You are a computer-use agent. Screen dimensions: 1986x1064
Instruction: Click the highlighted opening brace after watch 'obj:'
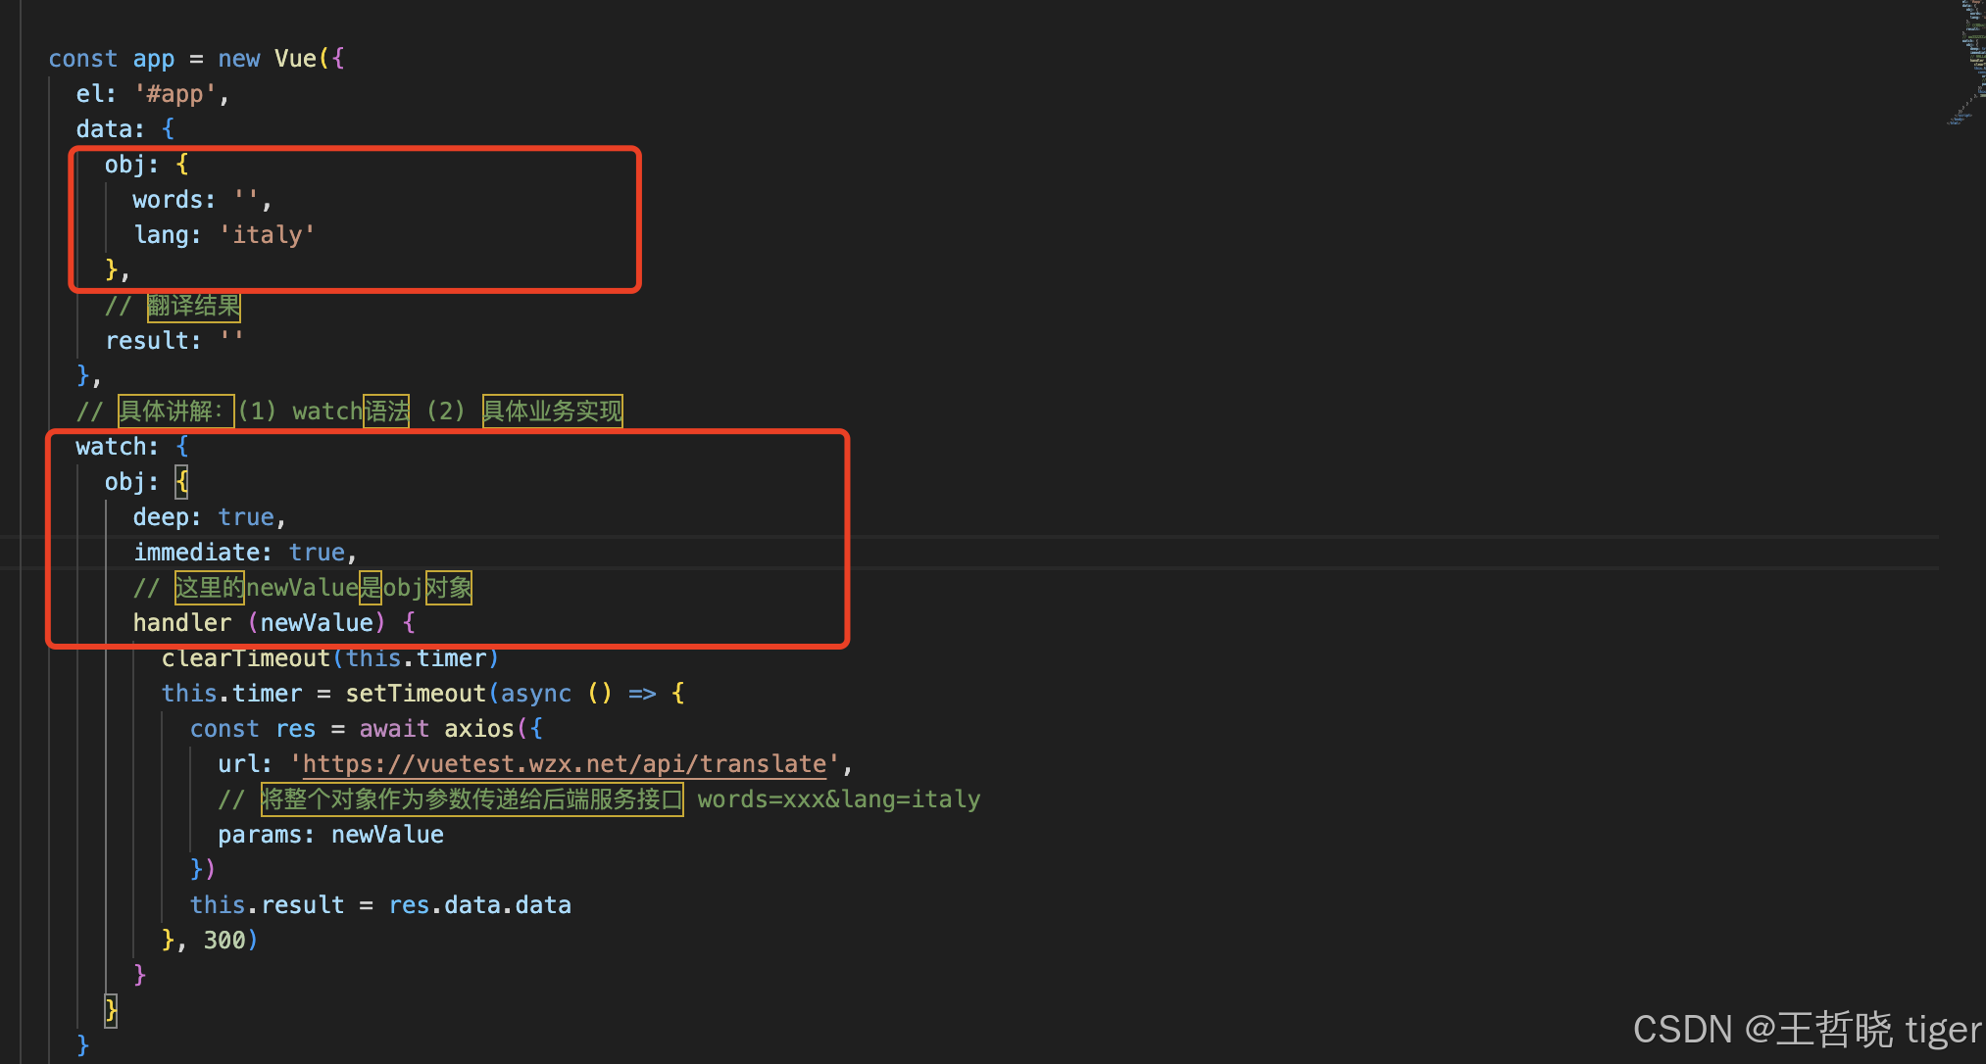(181, 482)
